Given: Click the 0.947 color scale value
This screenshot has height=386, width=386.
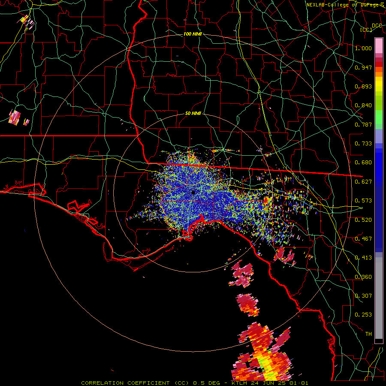Looking at the screenshot, I should (363, 67).
